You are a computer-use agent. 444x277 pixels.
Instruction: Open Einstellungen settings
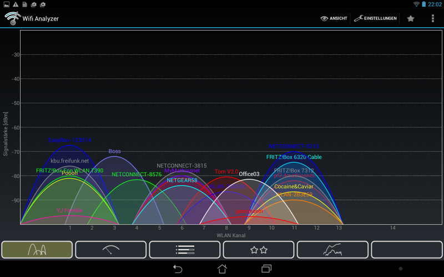pyautogui.click(x=376, y=18)
